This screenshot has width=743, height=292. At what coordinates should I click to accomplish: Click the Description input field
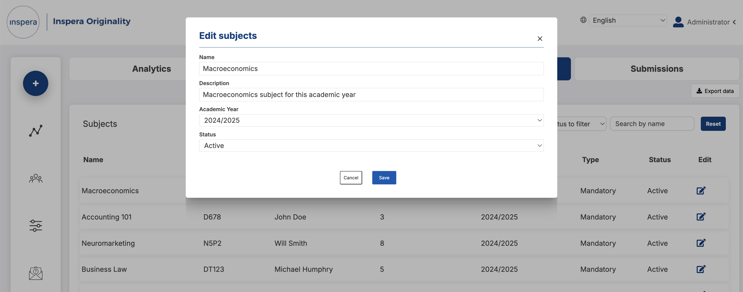pos(371,94)
